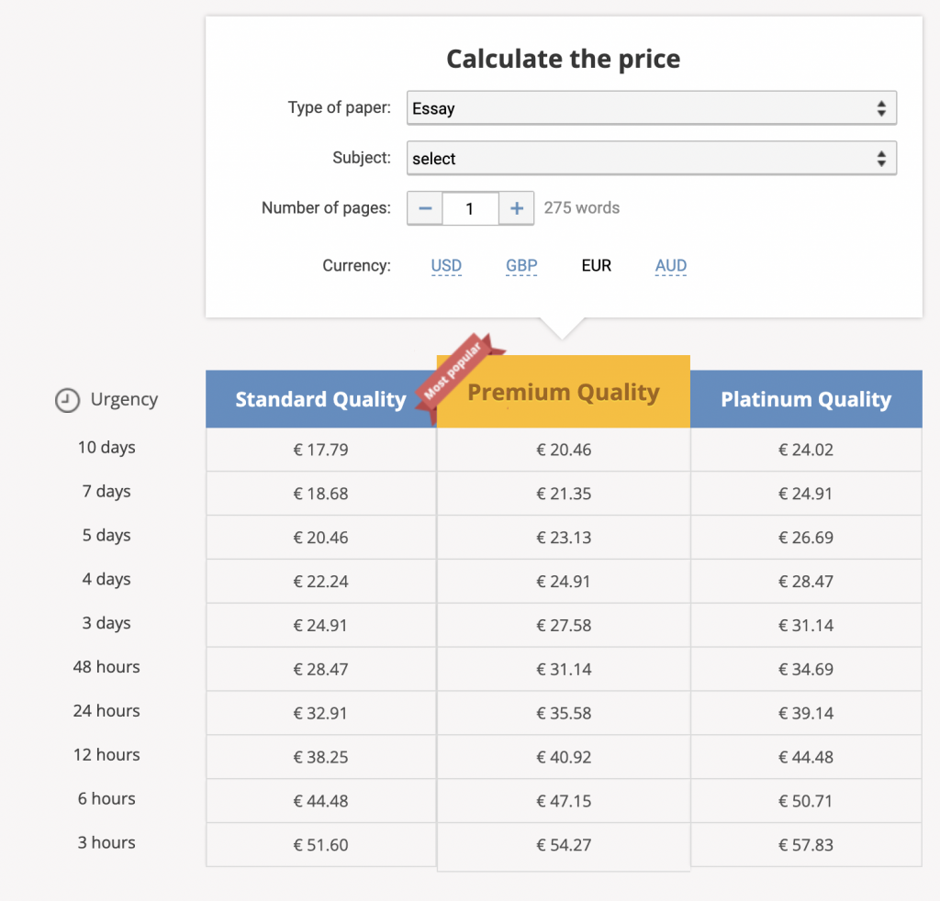Click the Premium Quality column header
The width and height of the screenshot is (940, 901).
coord(563,393)
